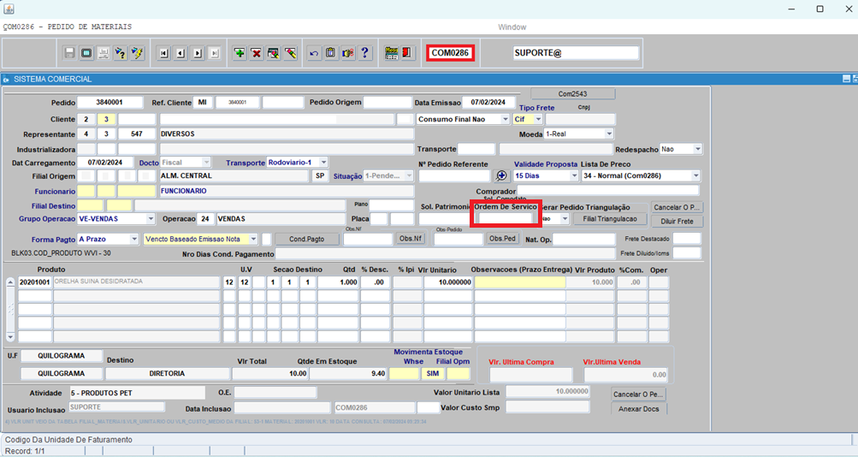This screenshot has width=858, height=457.
Task: Click the Print toolbar icon
Action: (104, 53)
